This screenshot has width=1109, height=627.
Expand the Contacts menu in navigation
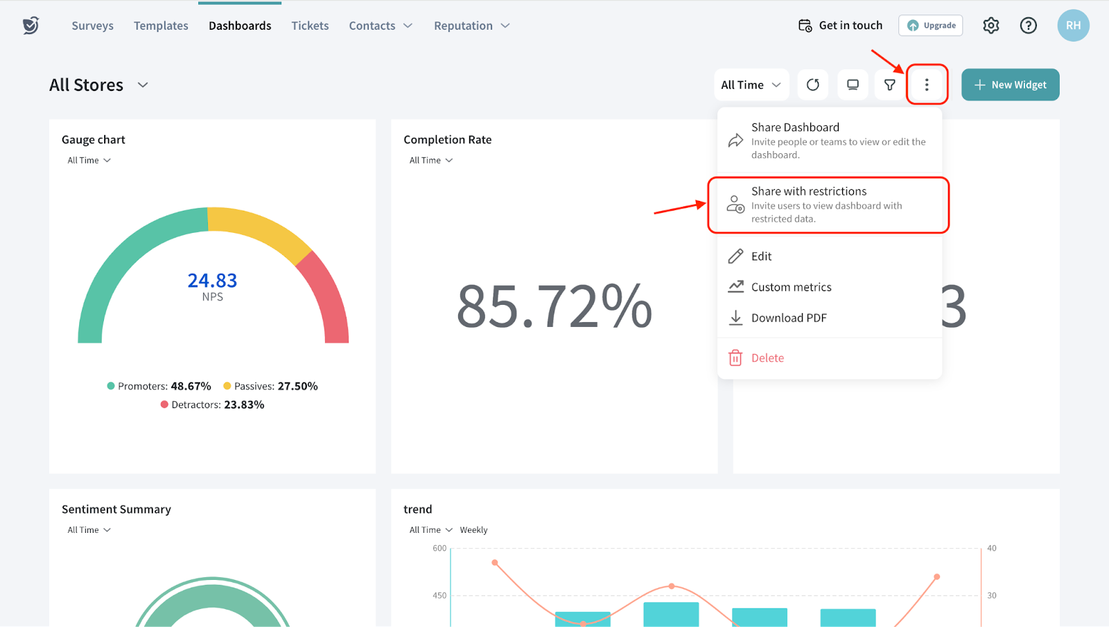coord(380,26)
